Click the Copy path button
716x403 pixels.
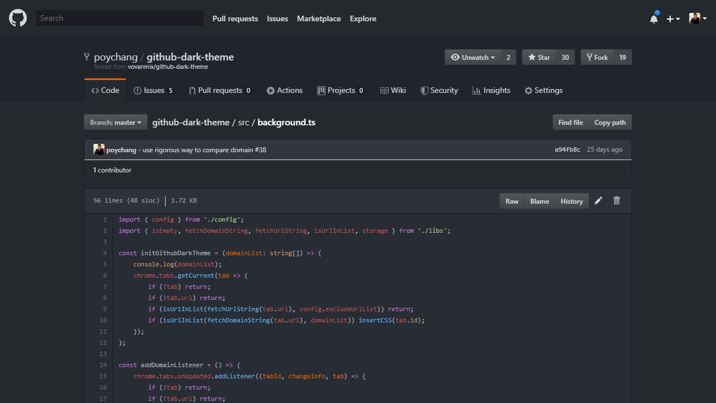pyautogui.click(x=610, y=123)
